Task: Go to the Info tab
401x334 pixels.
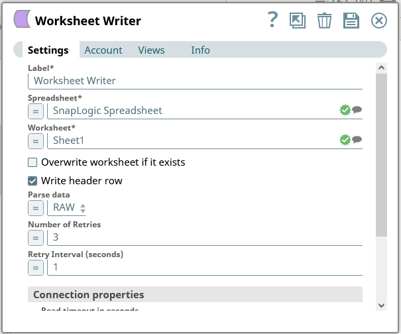Action: [x=200, y=50]
